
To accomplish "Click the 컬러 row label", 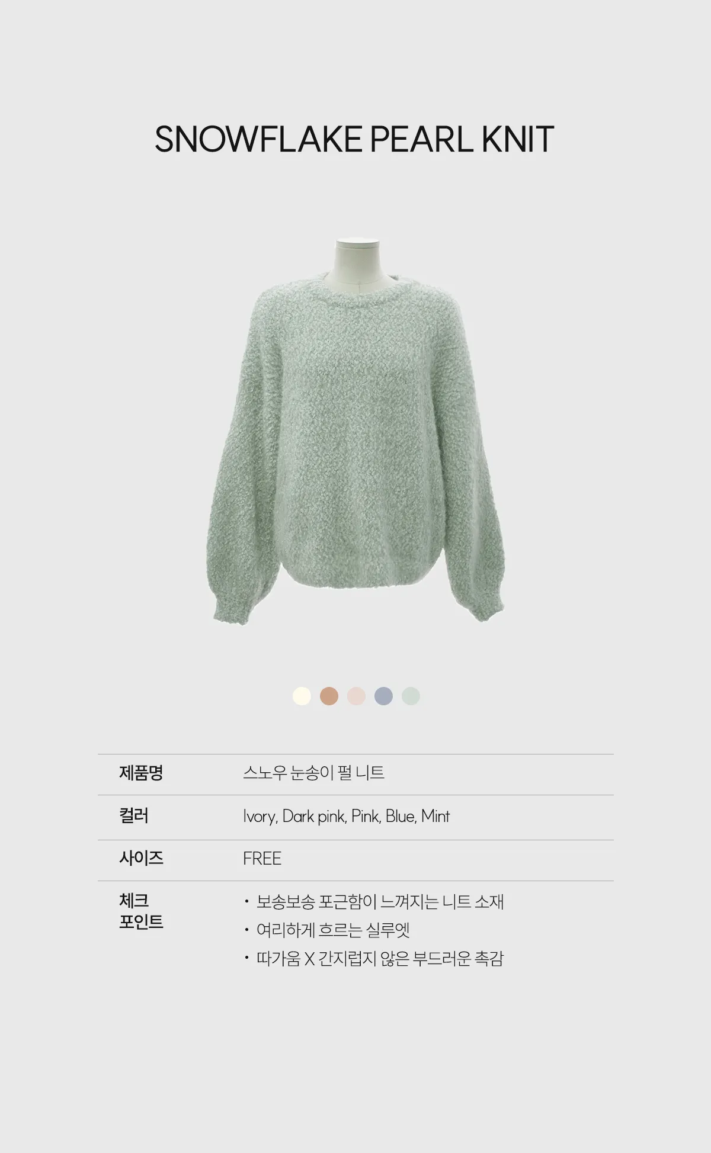I will click(134, 816).
